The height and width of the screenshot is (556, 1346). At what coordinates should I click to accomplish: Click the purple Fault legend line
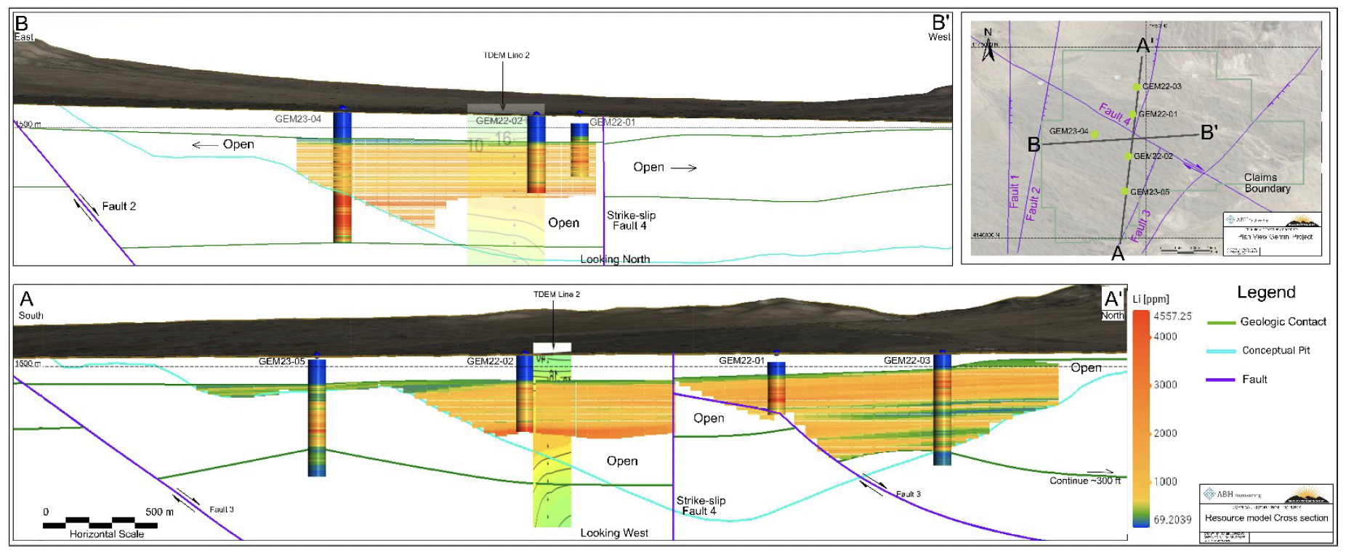point(1221,380)
